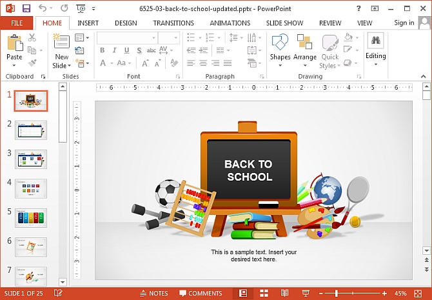The image size is (432, 300).
Task: Click the Character Spacing icon
Action: pyautogui.click(x=163, y=50)
